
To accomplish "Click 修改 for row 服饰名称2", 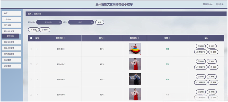I will 212,62.
